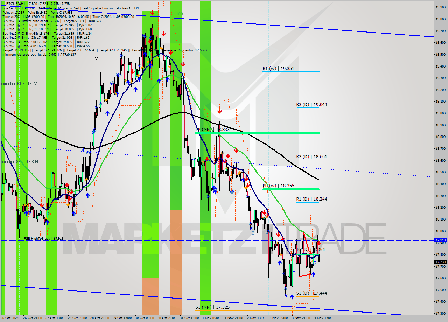Click the 18.000 tick on price axis
The image size is (448, 322).
pyautogui.click(x=440, y=231)
